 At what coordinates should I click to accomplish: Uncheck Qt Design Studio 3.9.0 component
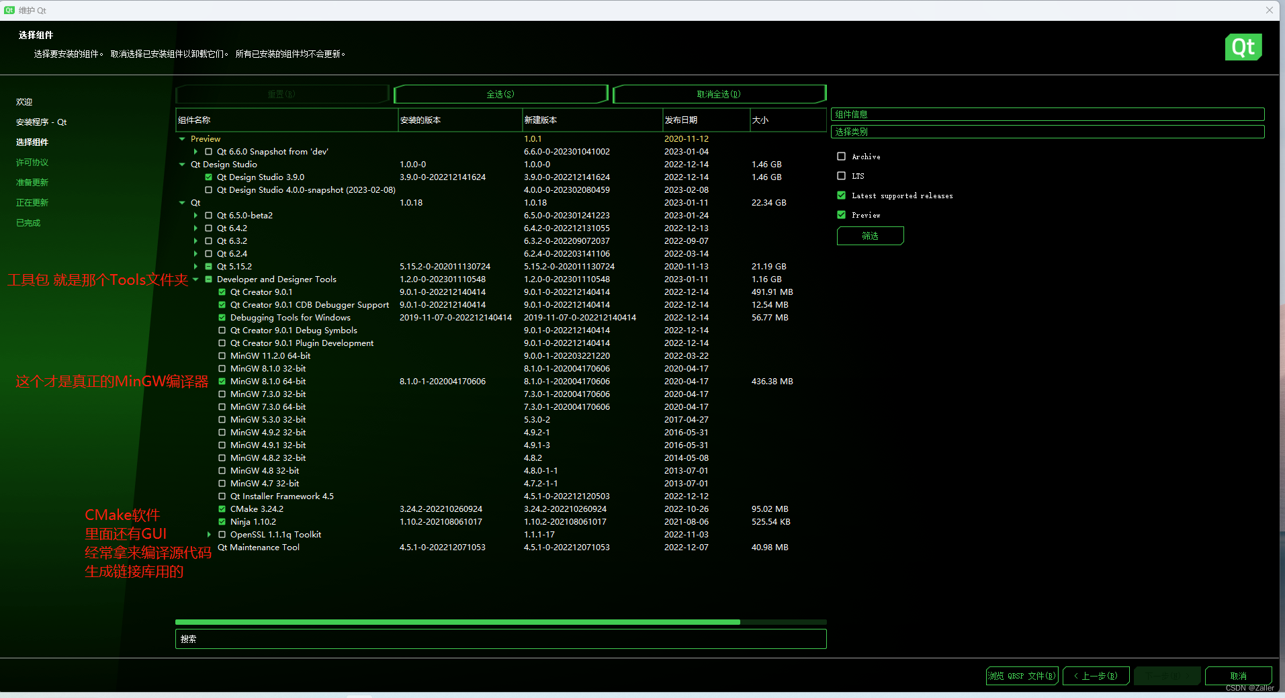point(208,177)
